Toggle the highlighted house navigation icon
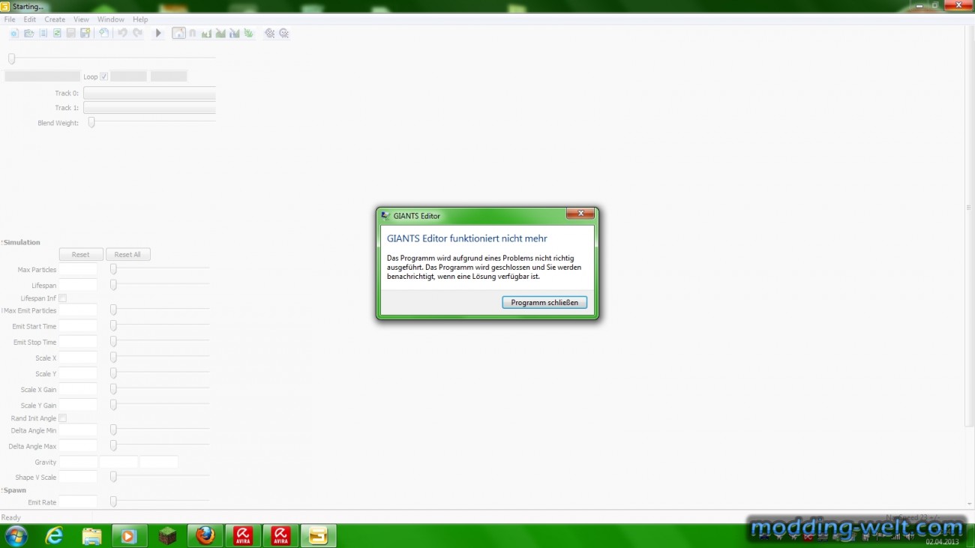Screen dimensions: 975x548 [178, 33]
